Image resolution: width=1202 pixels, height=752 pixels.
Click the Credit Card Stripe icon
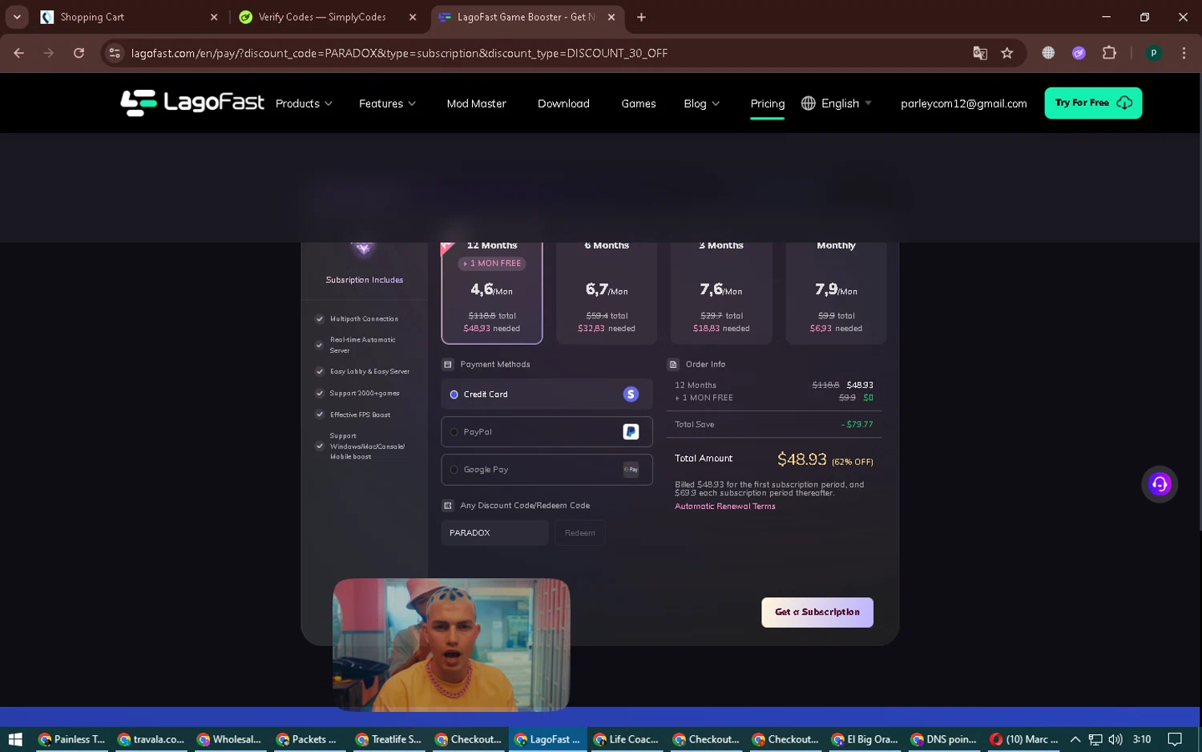(631, 394)
